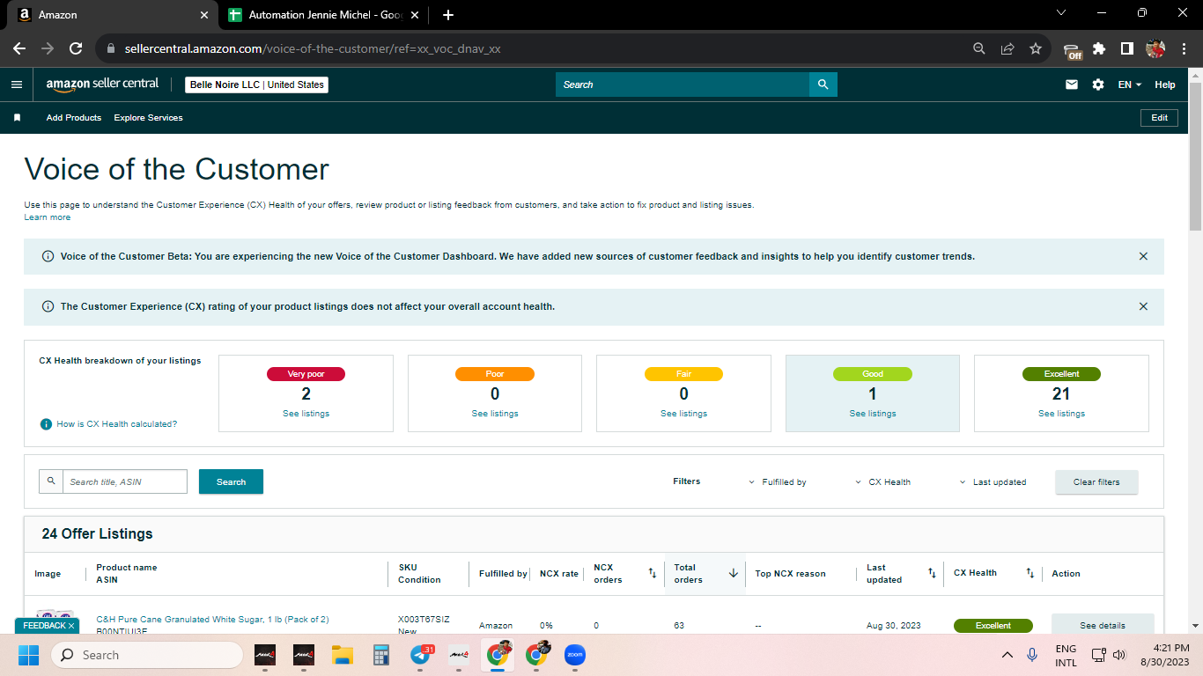Screen dimensions: 1203x676
Task: Open the Windows Start menu
Action: (x=28, y=655)
